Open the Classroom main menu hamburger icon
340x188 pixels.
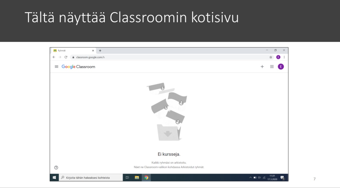tap(56, 67)
